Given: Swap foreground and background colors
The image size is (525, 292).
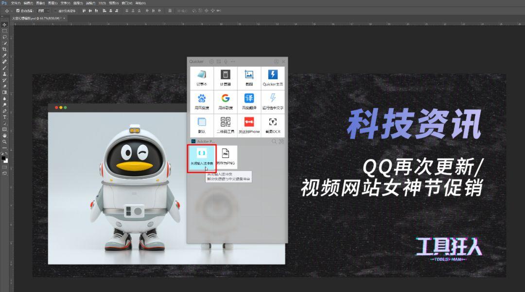Looking at the screenshot, I should 6,153.
